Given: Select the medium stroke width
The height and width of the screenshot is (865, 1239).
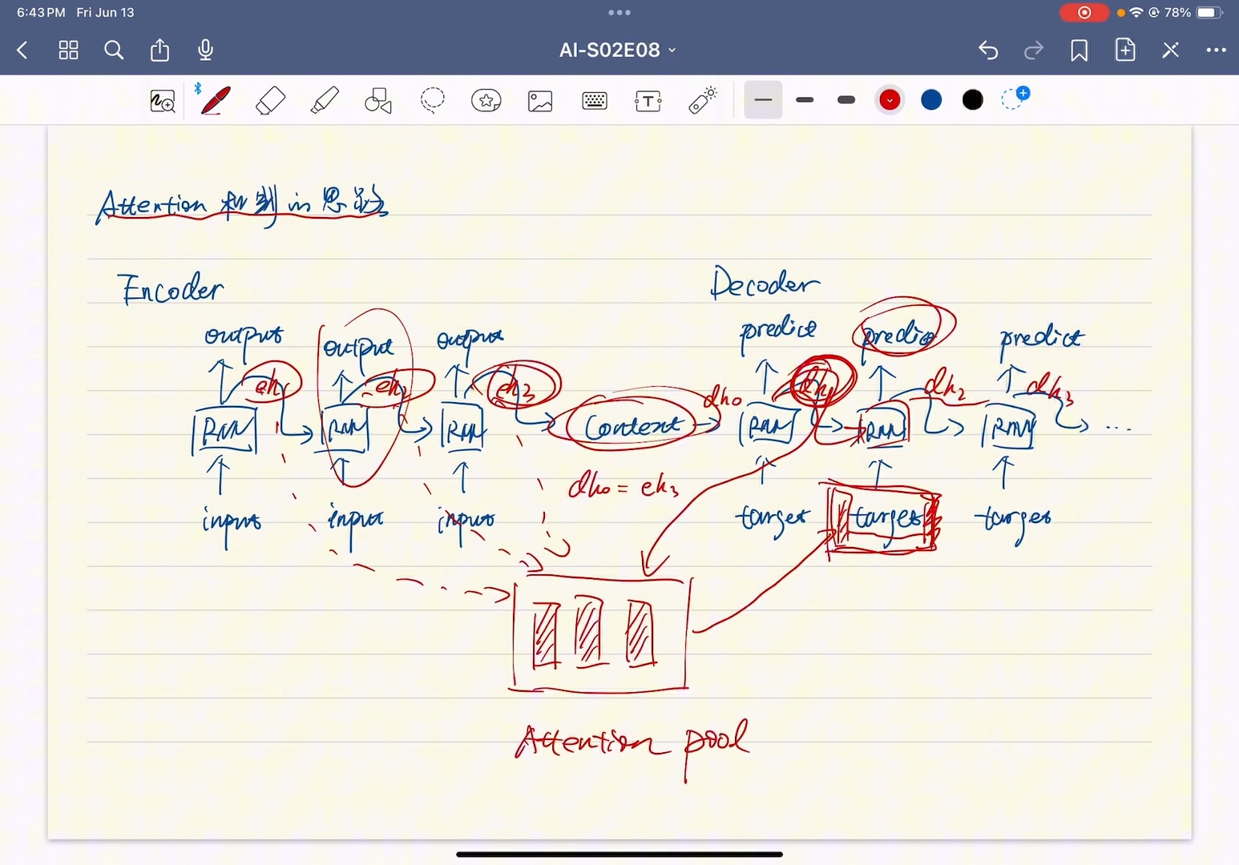Looking at the screenshot, I should click(x=805, y=100).
